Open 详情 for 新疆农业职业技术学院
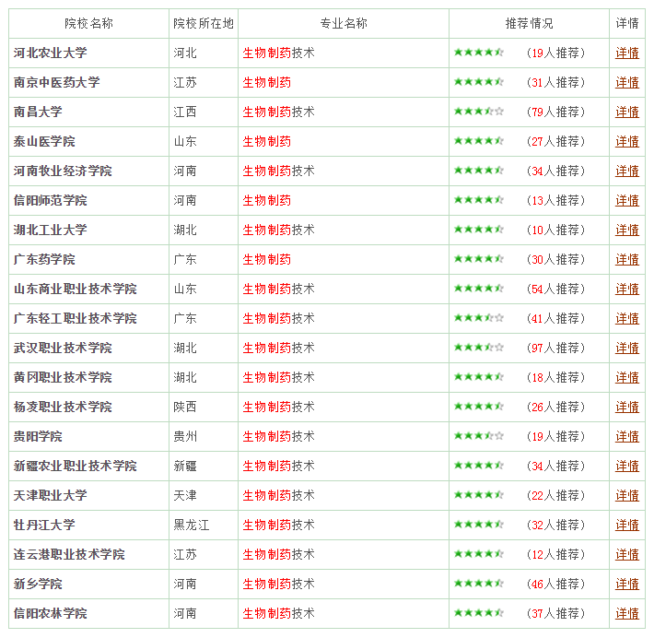 coord(627,466)
